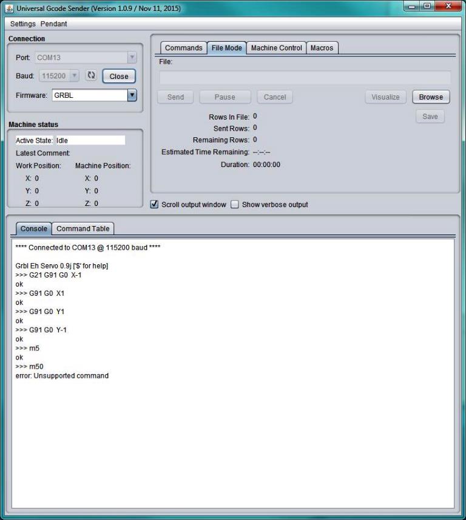
Task: Open the Macros tab
Action: (x=322, y=48)
